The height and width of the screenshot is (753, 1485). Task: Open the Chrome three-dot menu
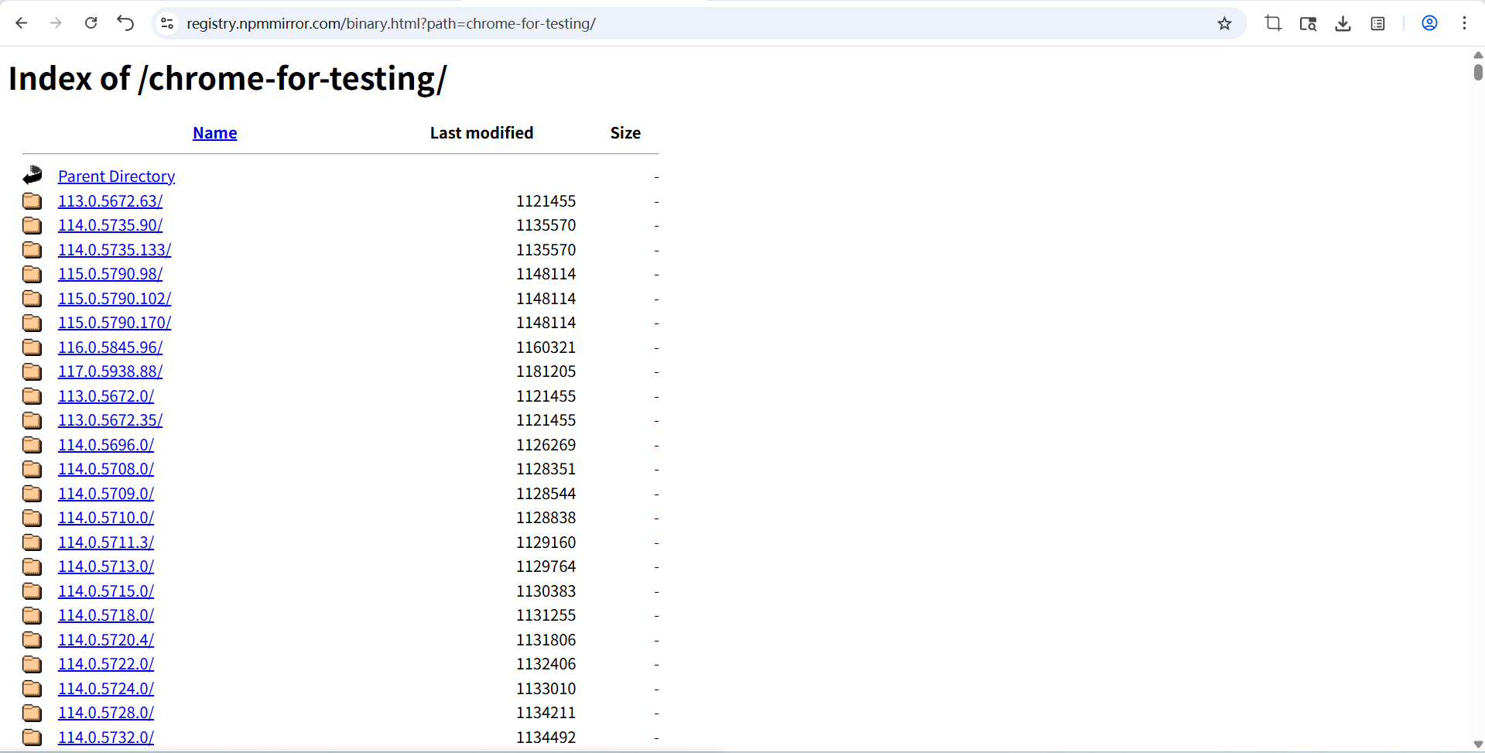pos(1464,23)
